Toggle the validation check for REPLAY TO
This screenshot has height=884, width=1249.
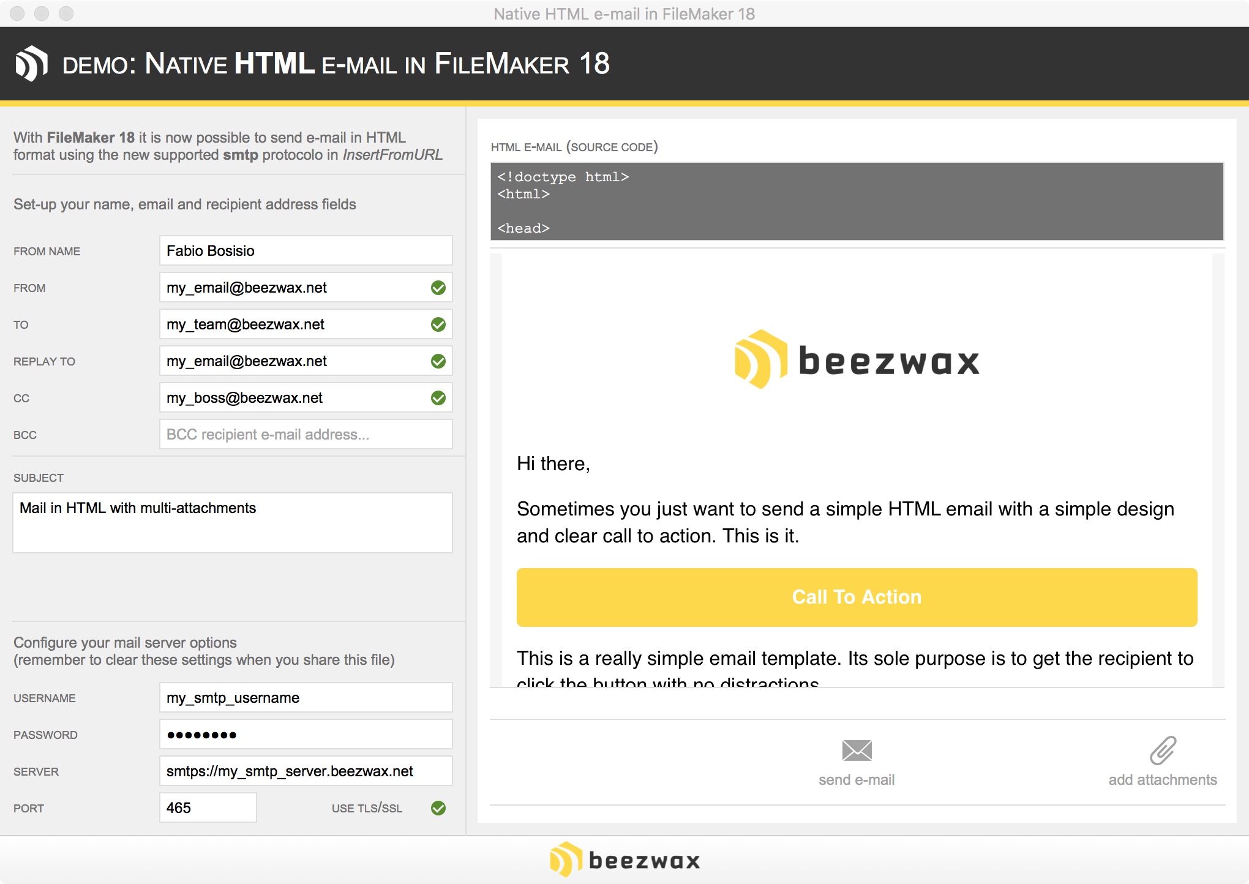[x=438, y=361]
